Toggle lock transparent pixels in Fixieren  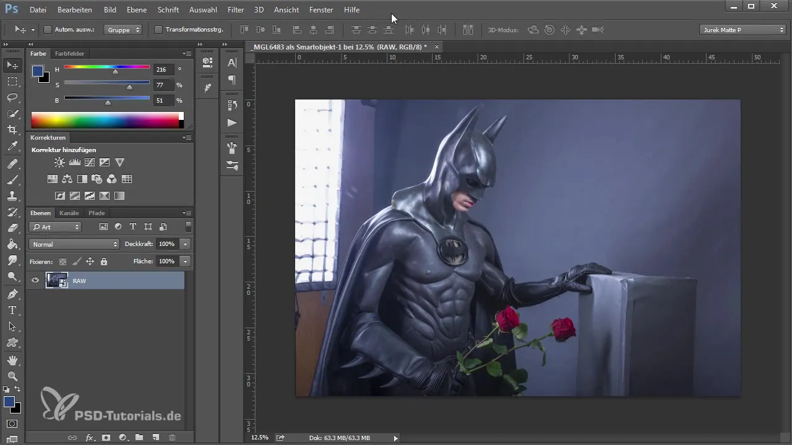pyautogui.click(x=62, y=261)
